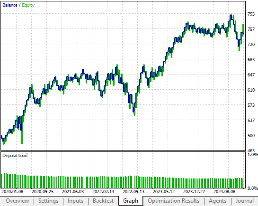Click the 2023.12.27 date axis label

194,192
